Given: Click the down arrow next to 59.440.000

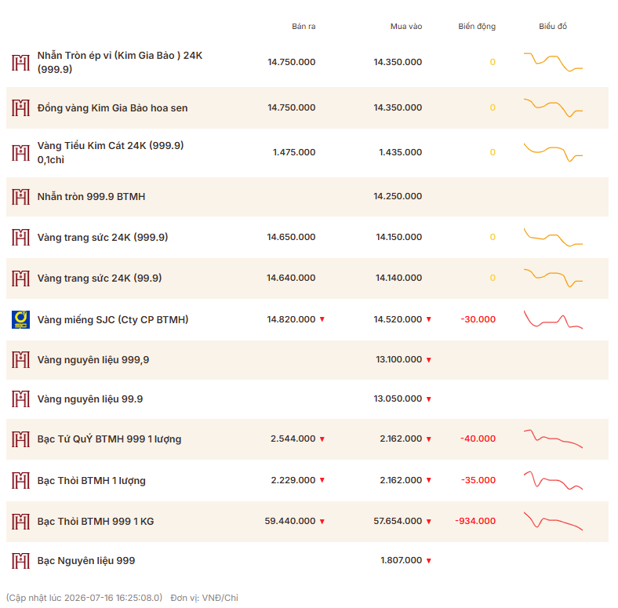Looking at the screenshot, I should click(322, 521).
